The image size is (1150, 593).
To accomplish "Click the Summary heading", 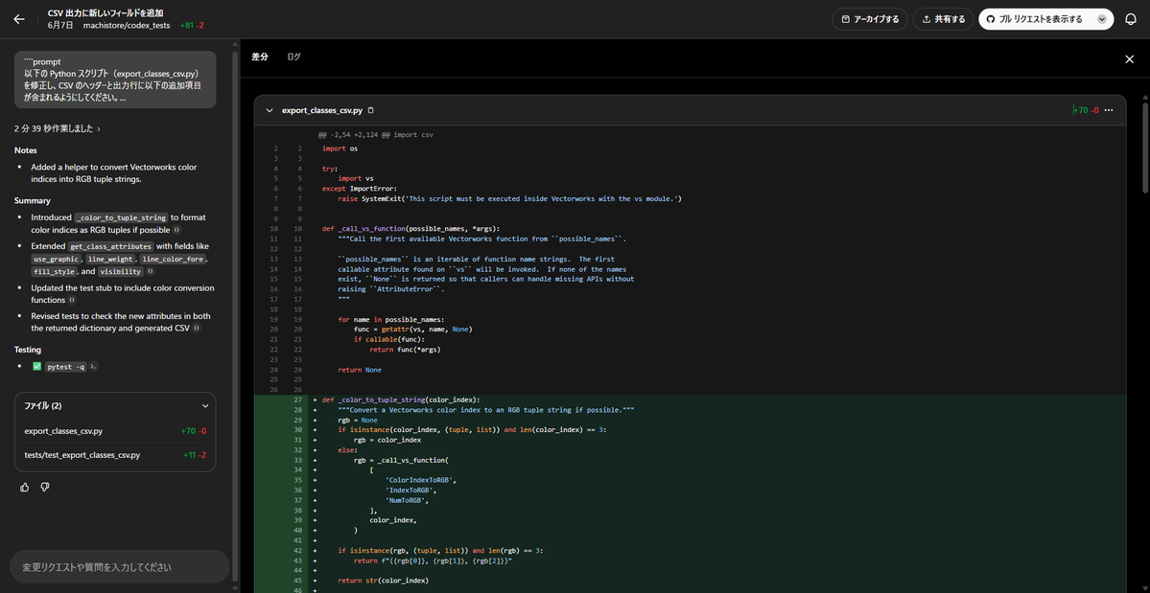I will (x=33, y=200).
